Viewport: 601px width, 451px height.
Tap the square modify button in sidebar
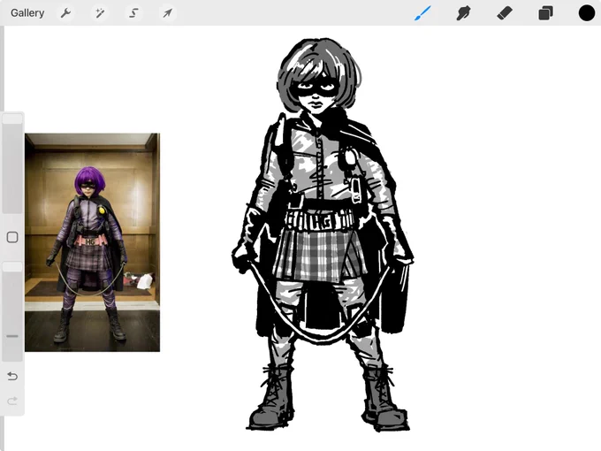tap(12, 237)
